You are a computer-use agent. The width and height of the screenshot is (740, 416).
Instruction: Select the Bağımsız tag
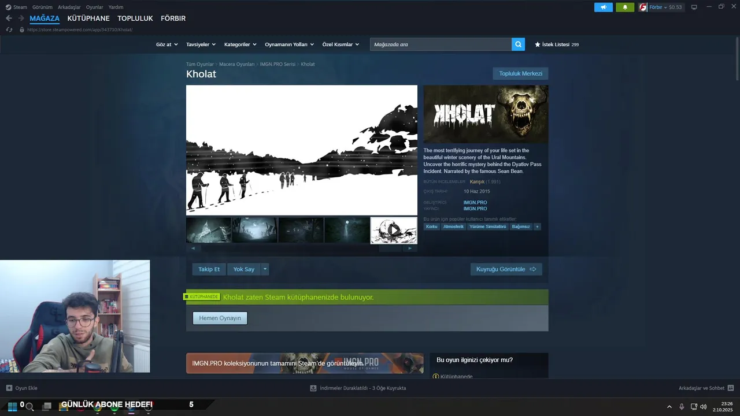click(x=521, y=226)
